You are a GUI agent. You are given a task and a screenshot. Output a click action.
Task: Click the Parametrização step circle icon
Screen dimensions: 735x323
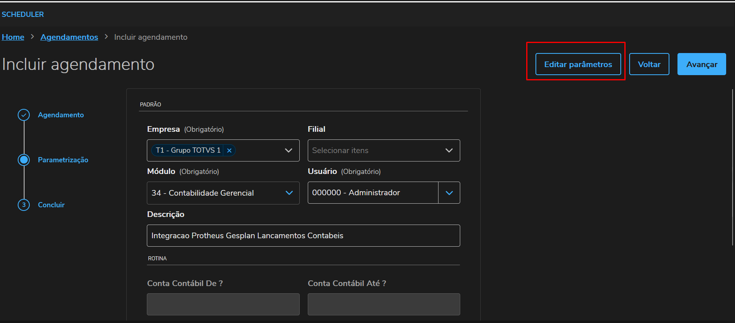coord(24,160)
